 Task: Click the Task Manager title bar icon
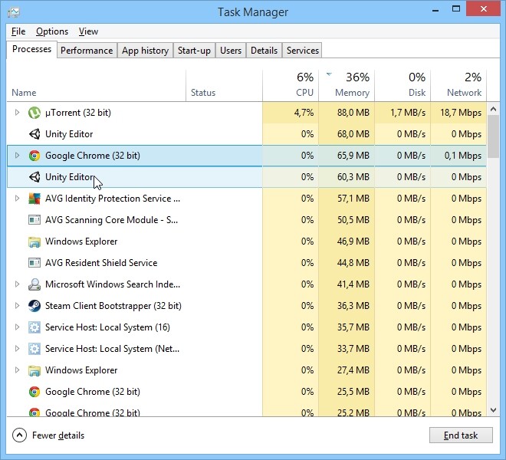pos(14,12)
